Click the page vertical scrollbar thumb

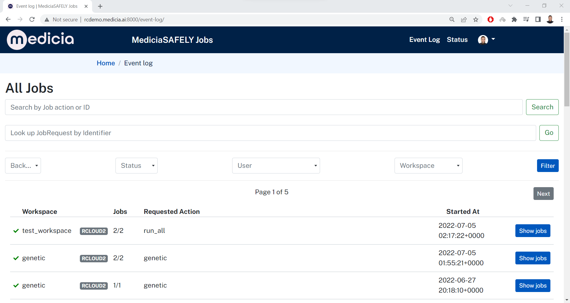click(x=567, y=69)
